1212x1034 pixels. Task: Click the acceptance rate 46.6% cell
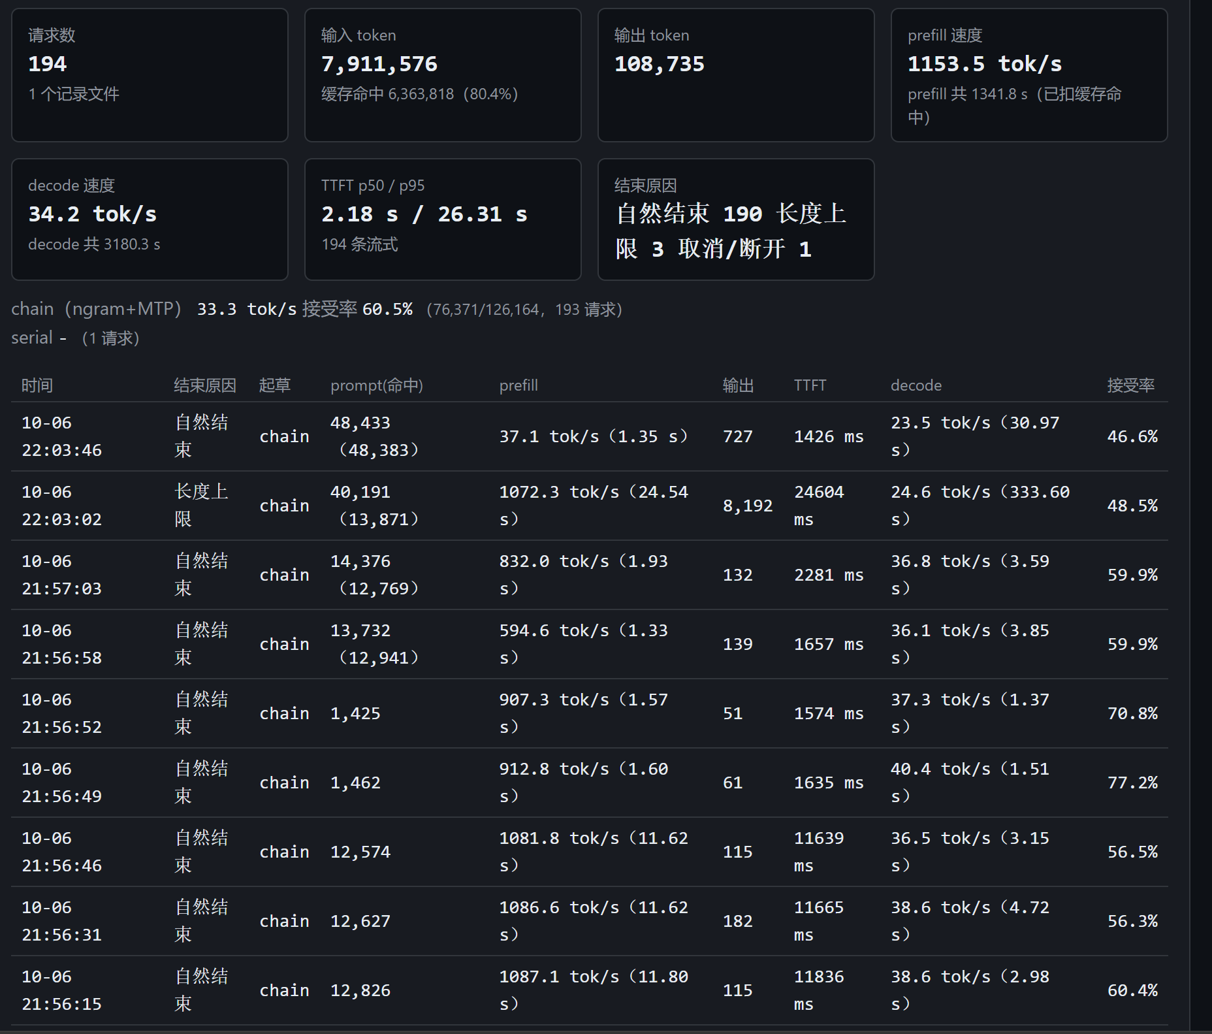pyautogui.click(x=1132, y=436)
